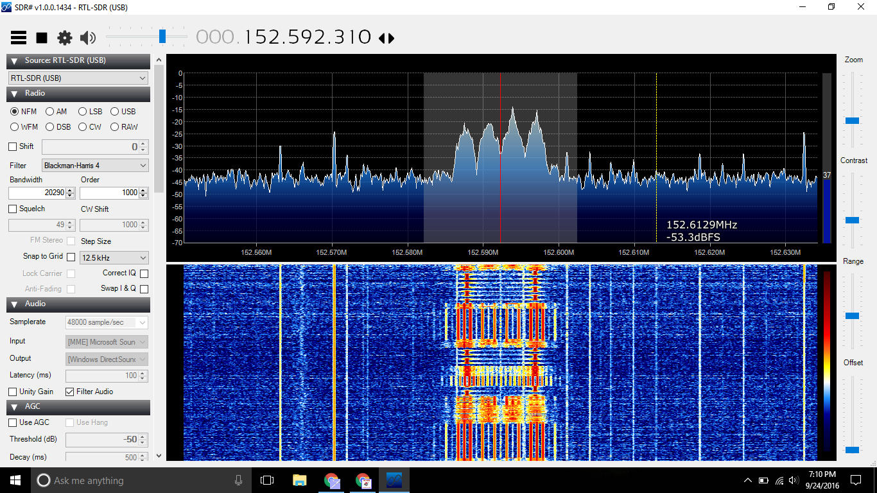
Task: Open Task View on the taskbar
Action: coord(267,480)
